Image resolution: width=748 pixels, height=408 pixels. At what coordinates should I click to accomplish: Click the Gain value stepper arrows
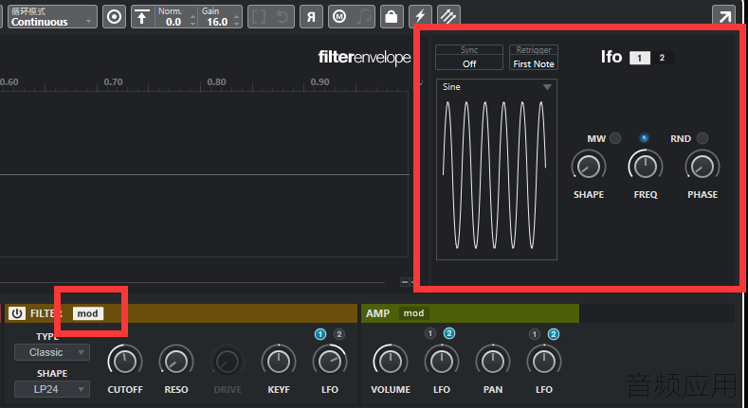click(x=237, y=20)
